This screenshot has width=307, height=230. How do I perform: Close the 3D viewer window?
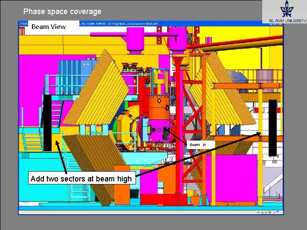click(x=281, y=24)
